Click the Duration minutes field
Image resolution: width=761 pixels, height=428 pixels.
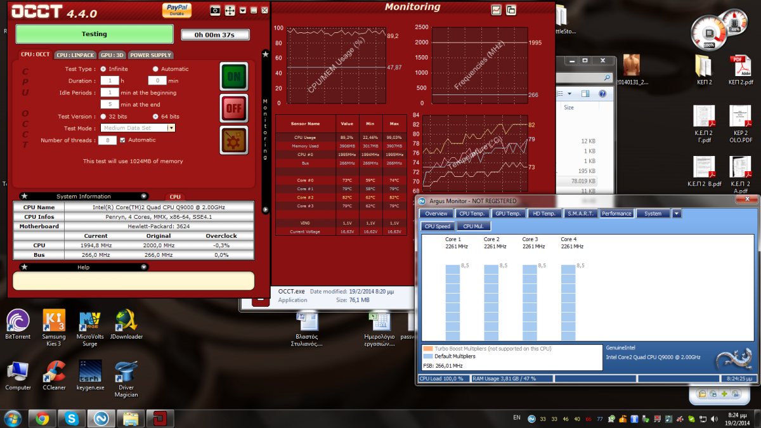point(157,81)
